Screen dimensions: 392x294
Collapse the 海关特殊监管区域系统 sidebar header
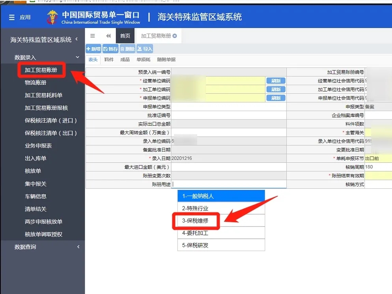[x=77, y=39]
